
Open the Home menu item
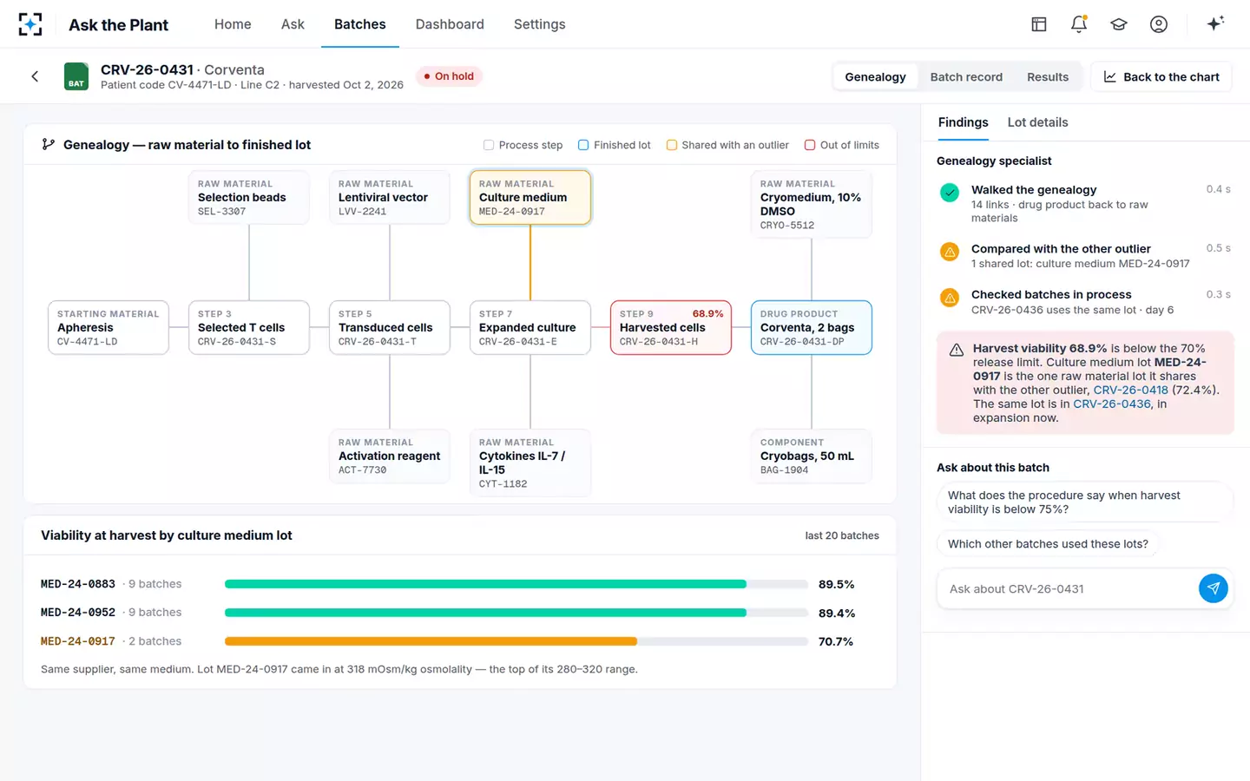(x=233, y=24)
